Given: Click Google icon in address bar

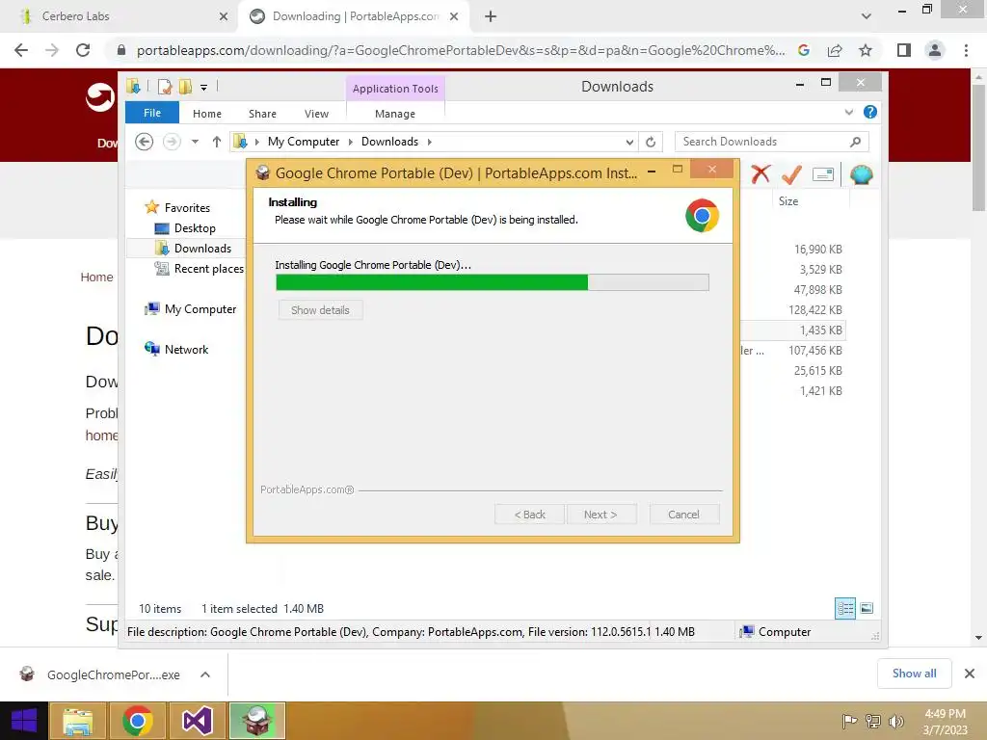Looking at the screenshot, I should (x=804, y=50).
